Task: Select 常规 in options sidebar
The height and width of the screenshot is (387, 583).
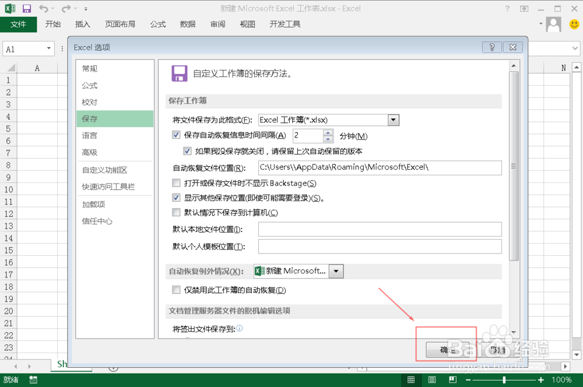Action: (115, 68)
